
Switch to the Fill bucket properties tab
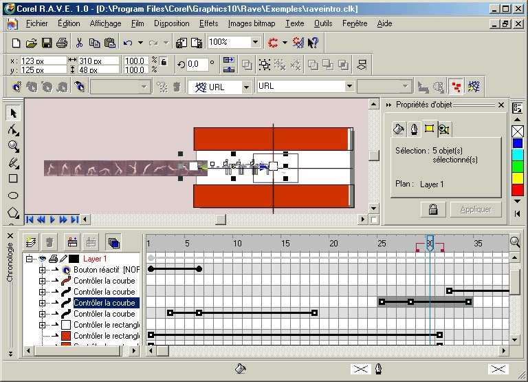[x=399, y=129]
